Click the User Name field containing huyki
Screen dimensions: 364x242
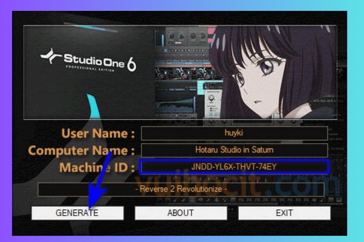pos(234,133)
